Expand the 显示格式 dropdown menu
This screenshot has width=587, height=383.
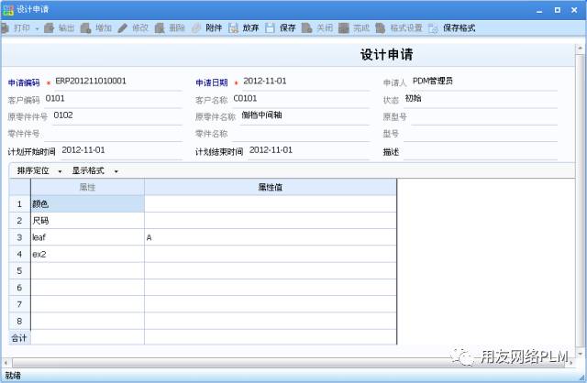(116, 171)
